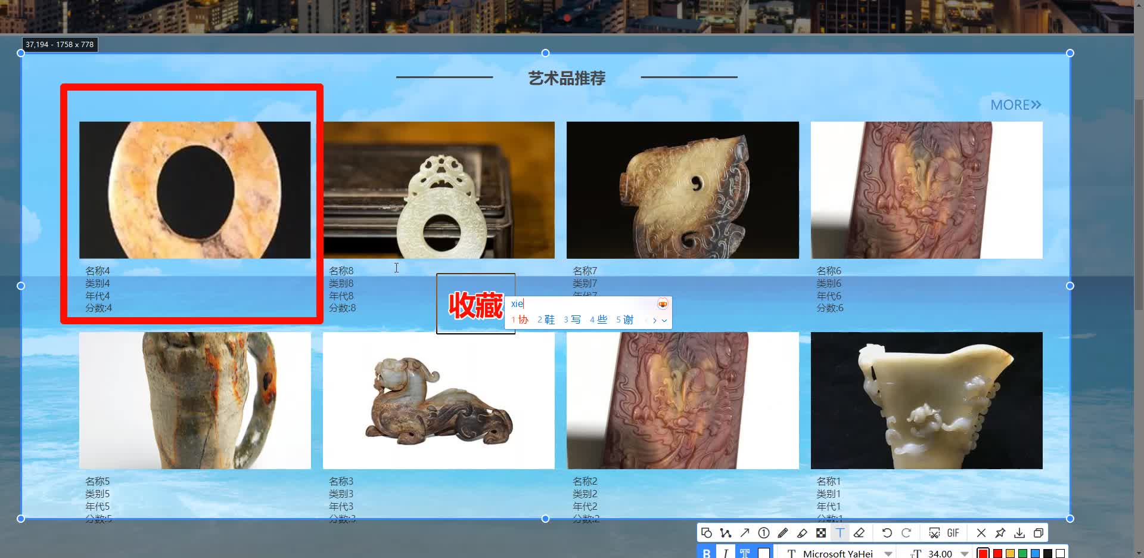Image resolution: width=1144 pixels, height=558 pixels.
Task: Select the numbered step marker tool
Action: (764, 533)
